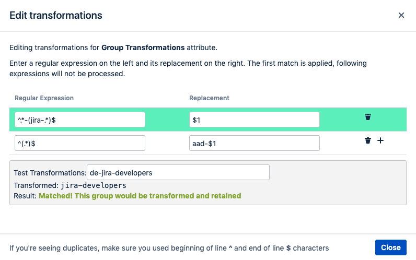Click the Edit transformations dialog title
Screen dimensions: 416x260
[56, 15]
